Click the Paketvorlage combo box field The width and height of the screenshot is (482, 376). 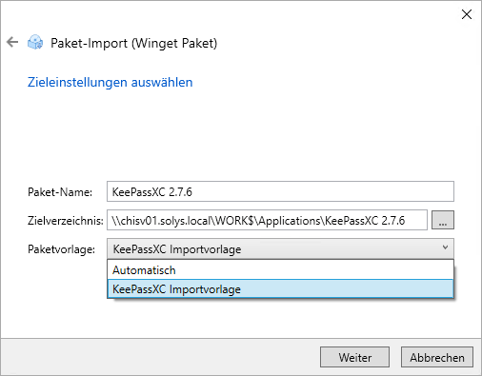point(280,248)
